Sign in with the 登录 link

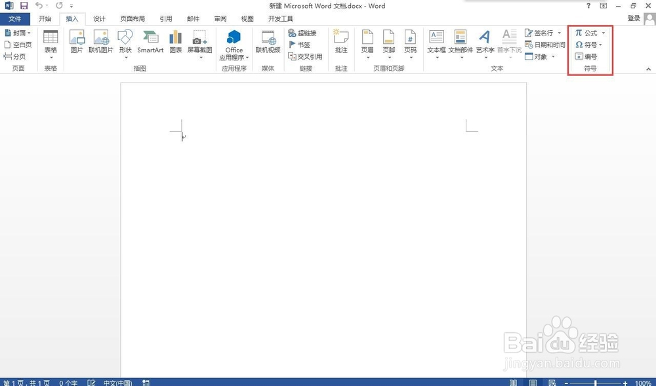[634, 18]
